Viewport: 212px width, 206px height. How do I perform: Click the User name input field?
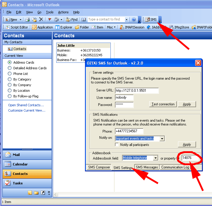[124, 97]
